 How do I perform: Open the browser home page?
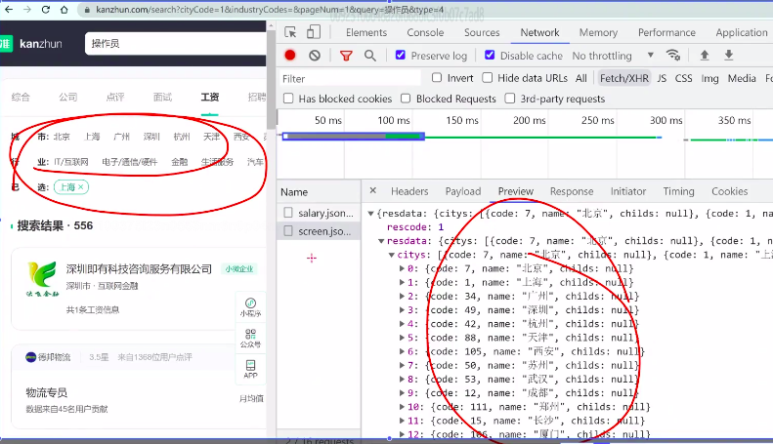(64, 10)
